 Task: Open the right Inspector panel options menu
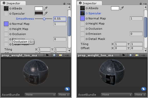tap(145, 4)
